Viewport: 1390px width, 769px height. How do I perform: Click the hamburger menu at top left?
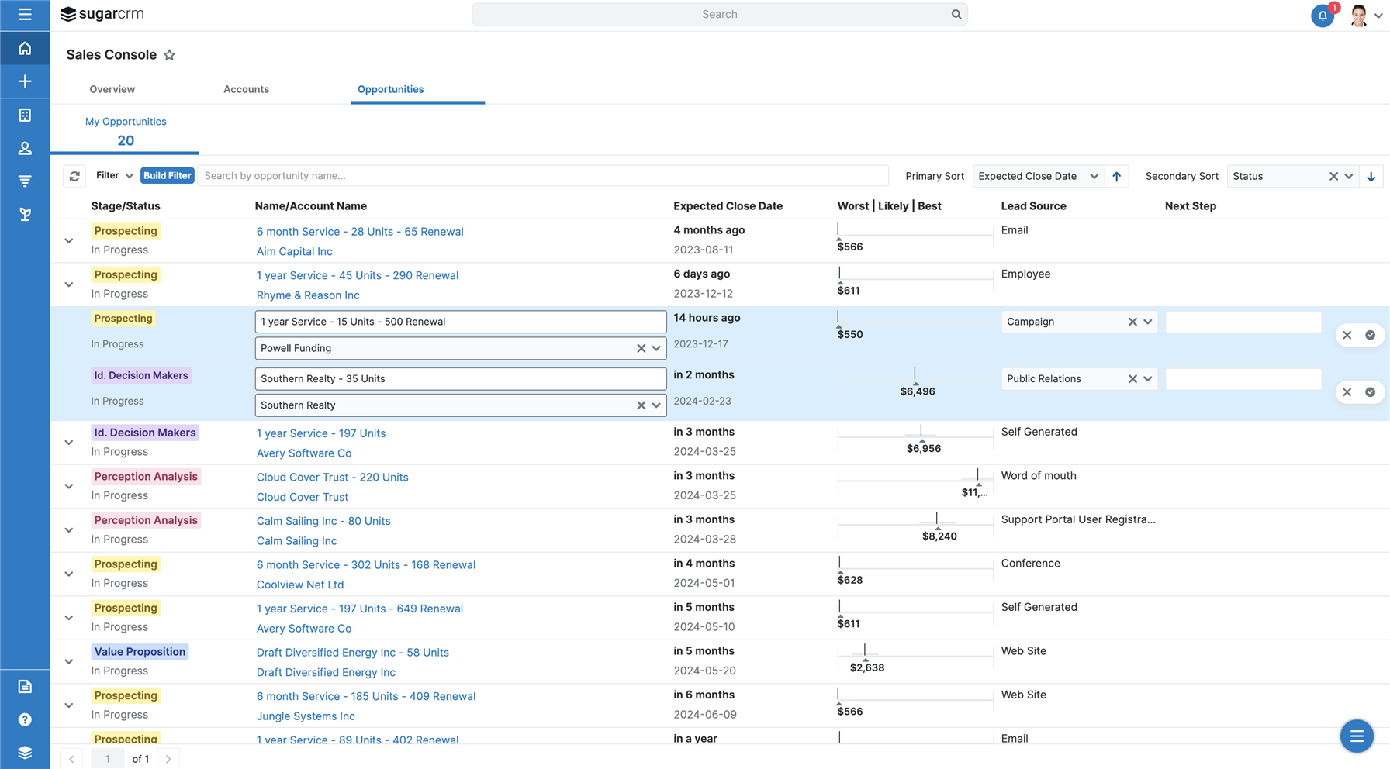tap(23, 15)
